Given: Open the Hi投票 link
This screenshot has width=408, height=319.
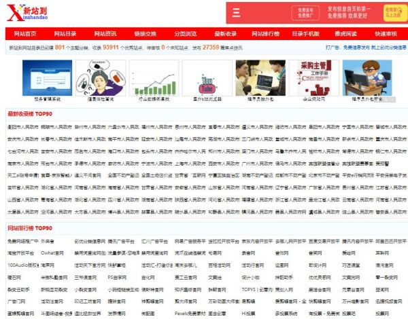Looking at the screenshot, I should point(248,314).
